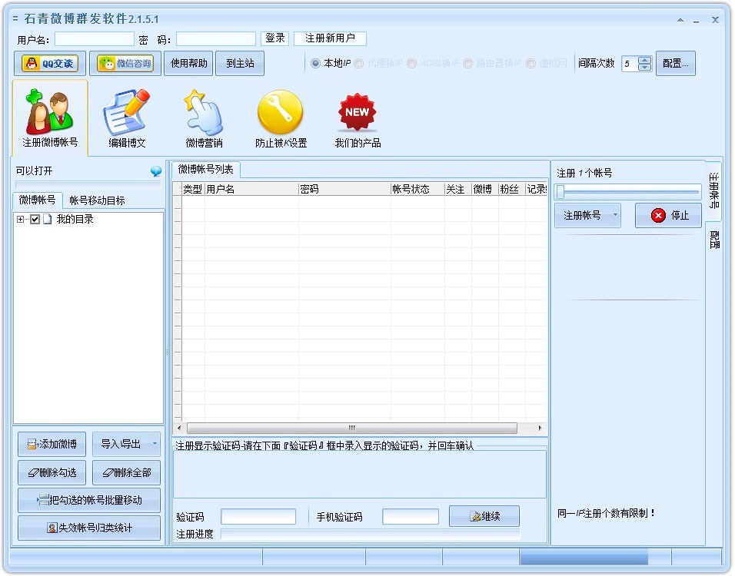Screen dimensions: 735x576
Task: Click the 验证码 input field
Action: 258,517
